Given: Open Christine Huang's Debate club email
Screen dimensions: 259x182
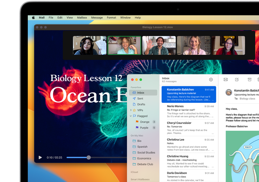Looking at the screenshot, I should (189, 161).
